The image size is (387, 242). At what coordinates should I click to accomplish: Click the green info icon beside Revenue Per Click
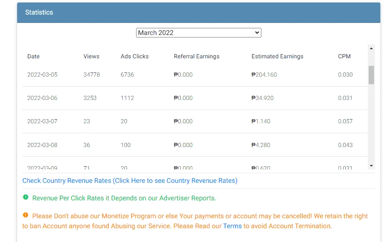pos(25,197)
